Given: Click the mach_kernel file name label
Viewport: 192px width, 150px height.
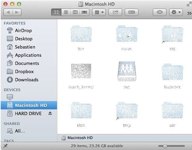Looking at the screenshot, I should tap(81, 87).
